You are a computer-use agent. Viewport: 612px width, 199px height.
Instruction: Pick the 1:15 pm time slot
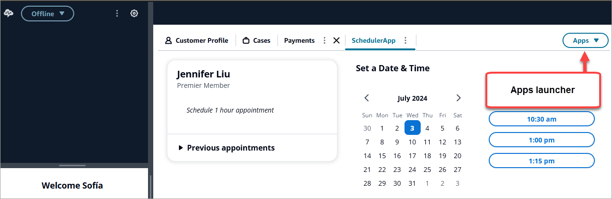542,161
